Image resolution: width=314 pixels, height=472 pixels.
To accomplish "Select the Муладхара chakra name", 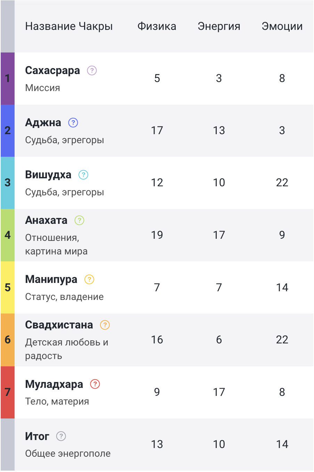I will point(54,384).
